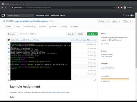Close the GitHub browser tab
The image size is (137, 102).
click(x=23, y=4)
